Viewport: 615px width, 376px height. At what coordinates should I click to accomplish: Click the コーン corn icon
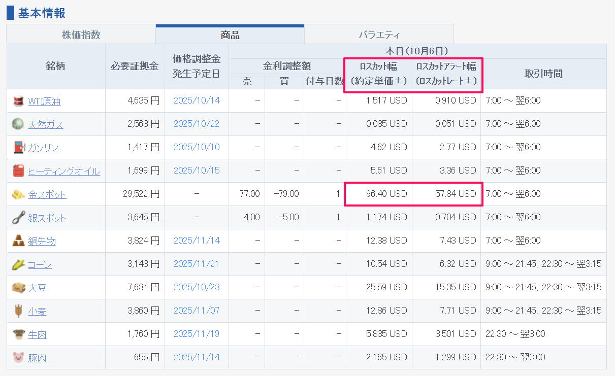(19, 264)
